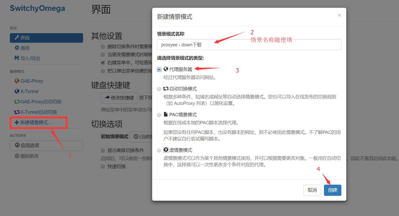Click the globe icon next to 代理服务器
This screenshot has width=399, height=216.
click(x=166, y=69)
